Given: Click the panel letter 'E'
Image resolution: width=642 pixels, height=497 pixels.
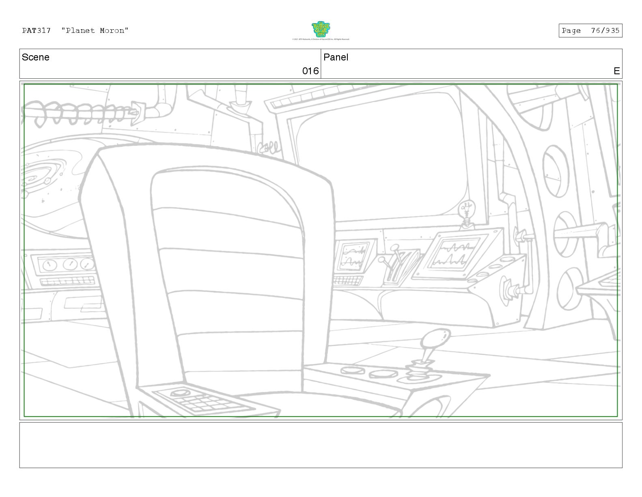Looking at the screenshot, I should coord(616,71).
